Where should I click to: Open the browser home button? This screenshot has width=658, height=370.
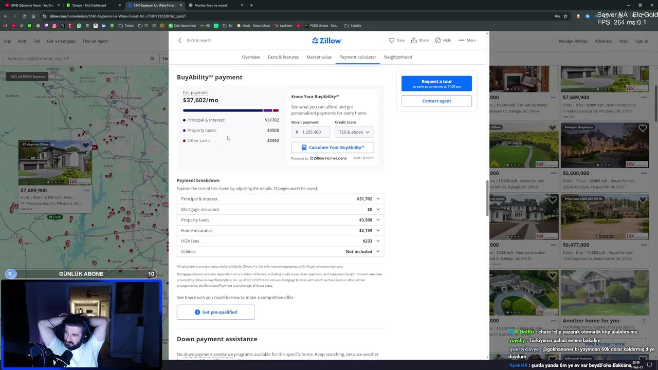[33, 16]
